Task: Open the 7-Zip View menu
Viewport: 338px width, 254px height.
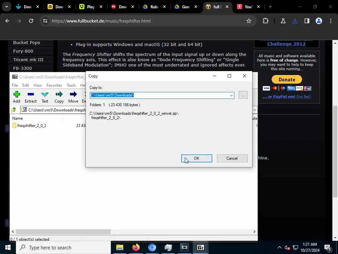Action: [38, 85]
